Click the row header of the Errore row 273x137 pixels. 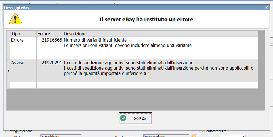[x=8, y=48]
